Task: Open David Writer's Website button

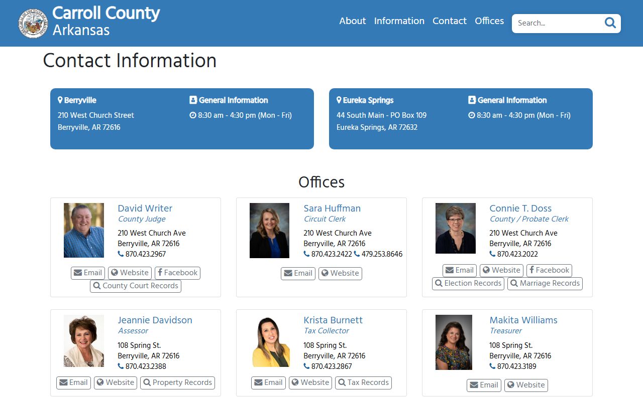Action: coord(130,273)
